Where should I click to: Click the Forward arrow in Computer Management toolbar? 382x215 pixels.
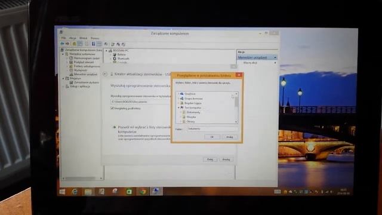click(x=67, y=44)
